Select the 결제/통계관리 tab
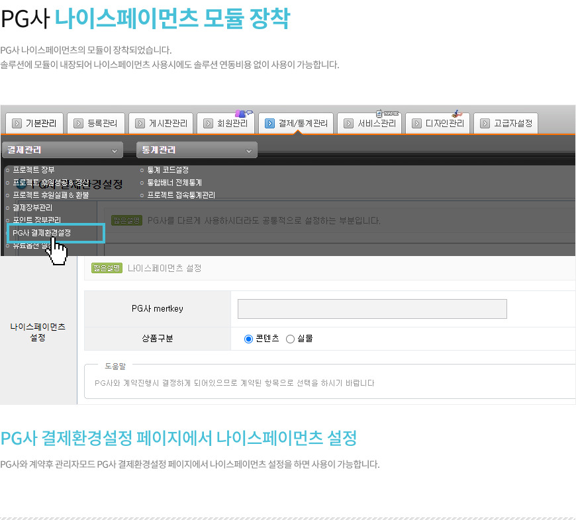Screen dimensions: 576x520 [296, 123]
